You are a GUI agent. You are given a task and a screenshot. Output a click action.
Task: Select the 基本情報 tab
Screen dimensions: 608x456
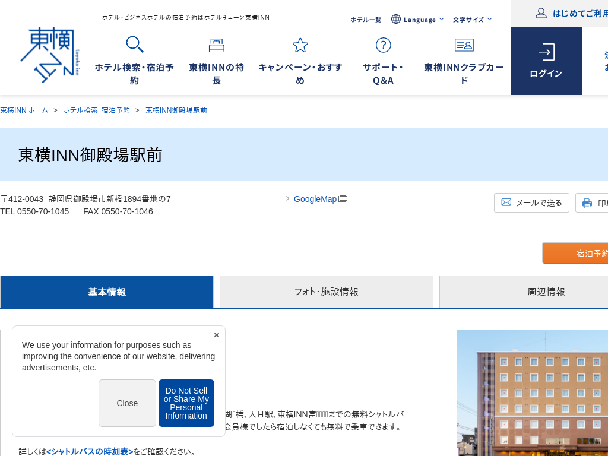coord(107,292)
